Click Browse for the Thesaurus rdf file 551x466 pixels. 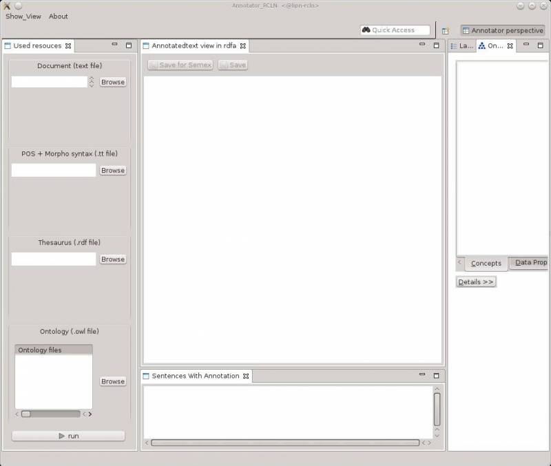pos(112,259)
